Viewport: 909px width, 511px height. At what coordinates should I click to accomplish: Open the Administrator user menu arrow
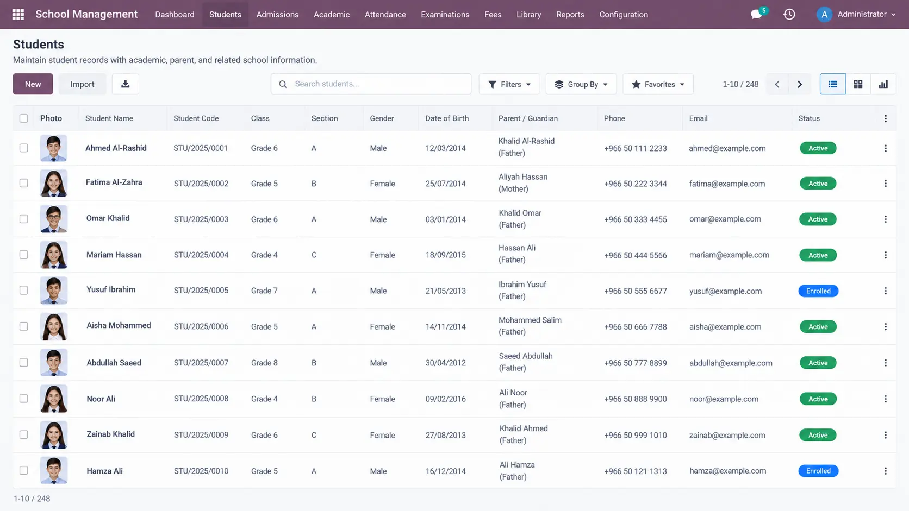coord(893,15)
